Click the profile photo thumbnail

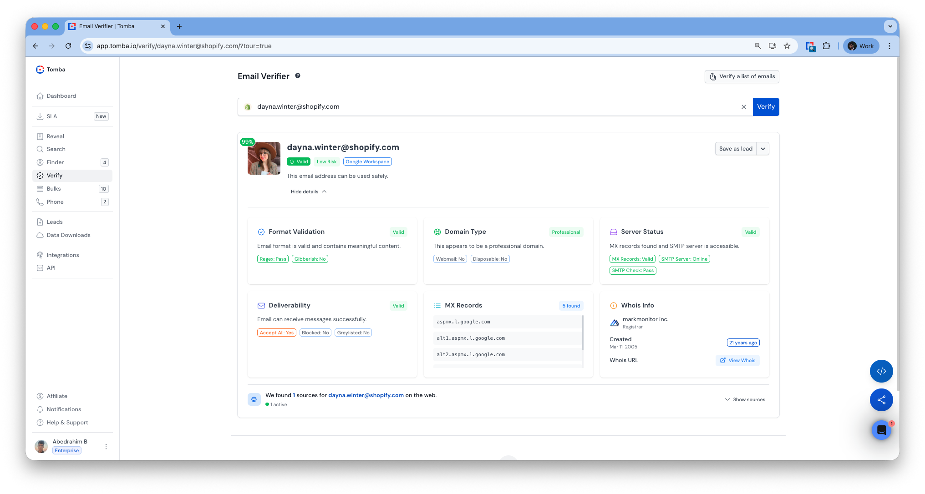coord(264,158)
